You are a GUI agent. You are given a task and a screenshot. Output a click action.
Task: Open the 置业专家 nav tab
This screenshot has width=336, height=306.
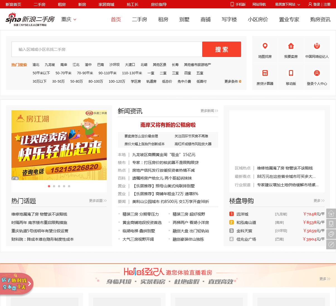[x=289, y=19]
